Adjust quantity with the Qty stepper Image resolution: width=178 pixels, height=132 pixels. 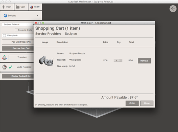(x=118, y=61)
